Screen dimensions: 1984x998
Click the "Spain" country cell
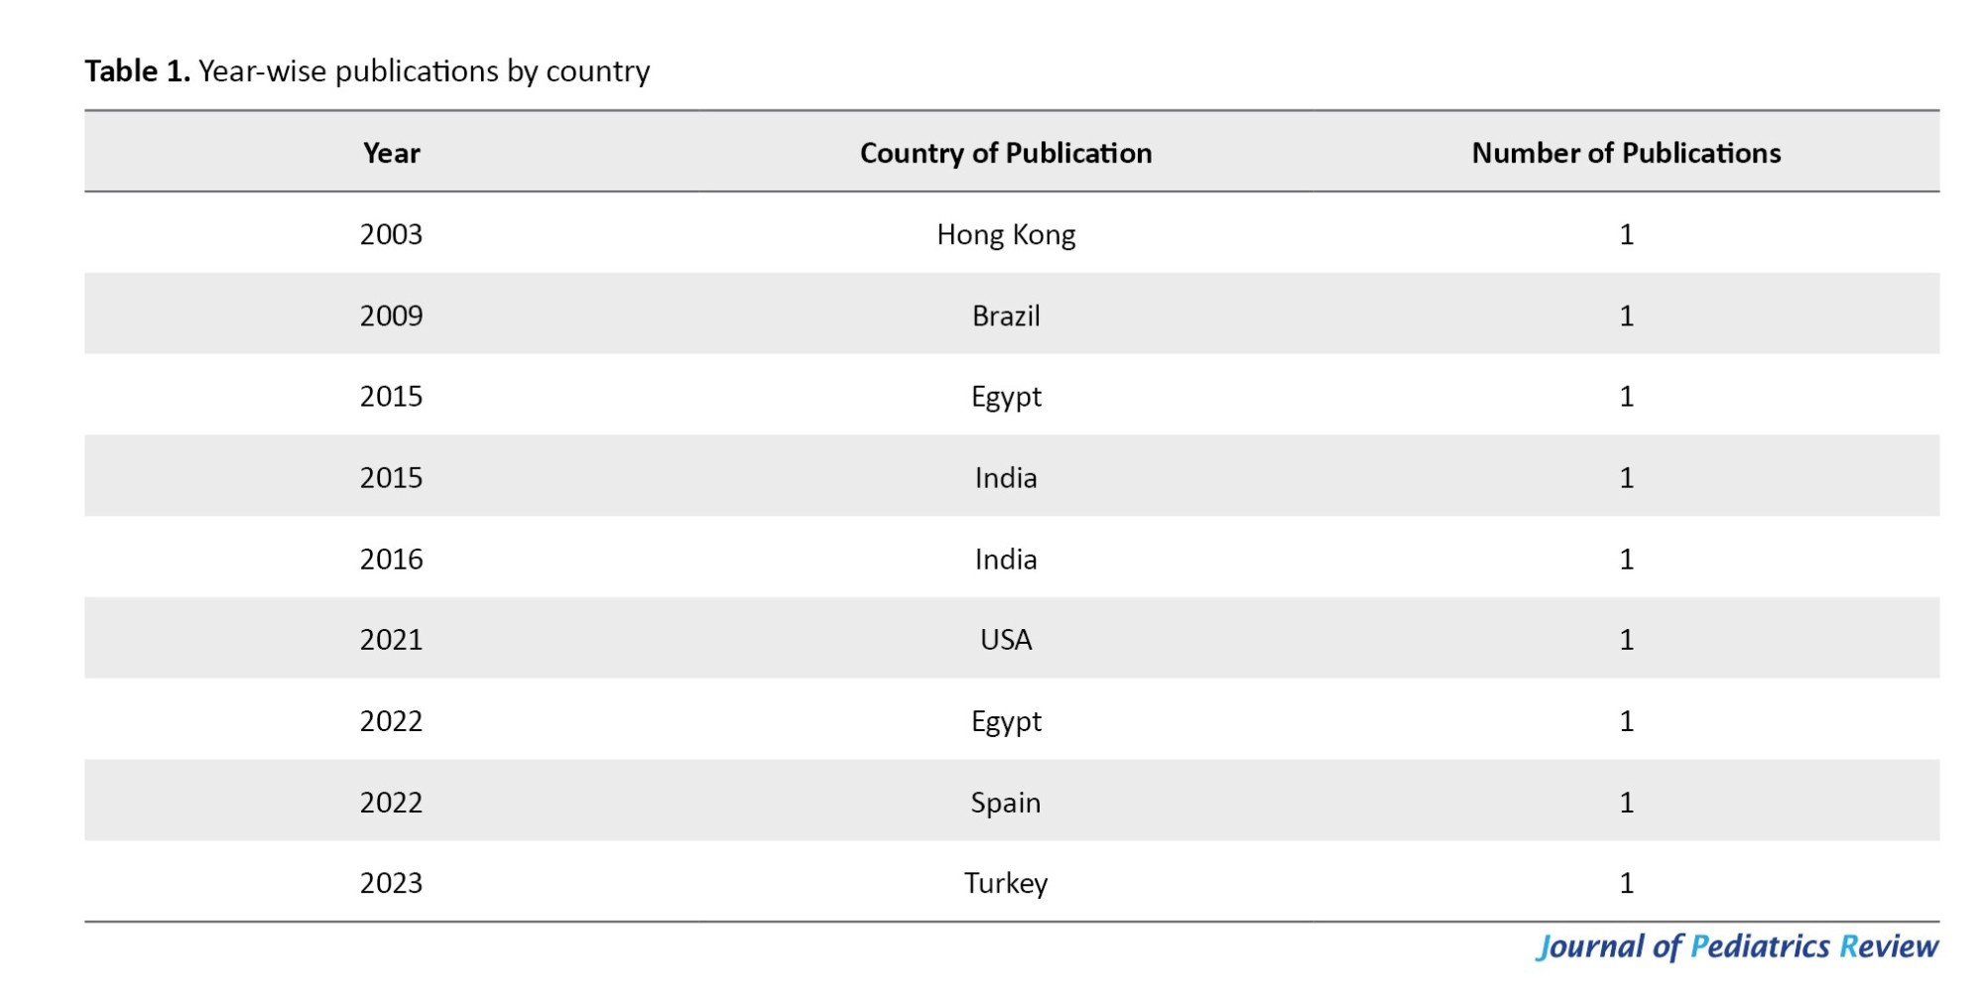point(1005,803)
